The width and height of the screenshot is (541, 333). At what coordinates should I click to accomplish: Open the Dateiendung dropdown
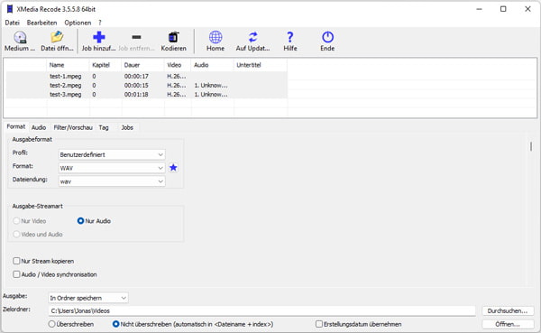point(112,181)
